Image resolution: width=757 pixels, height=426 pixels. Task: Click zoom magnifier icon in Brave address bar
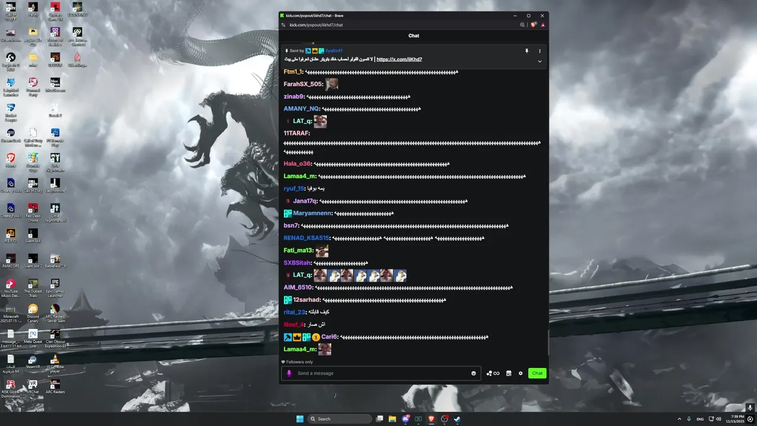point(522,25)
